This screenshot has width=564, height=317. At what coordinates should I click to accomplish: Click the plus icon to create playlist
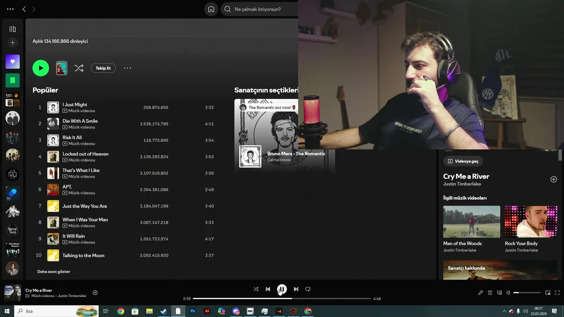pyautogui.click(x=12, y=43)
